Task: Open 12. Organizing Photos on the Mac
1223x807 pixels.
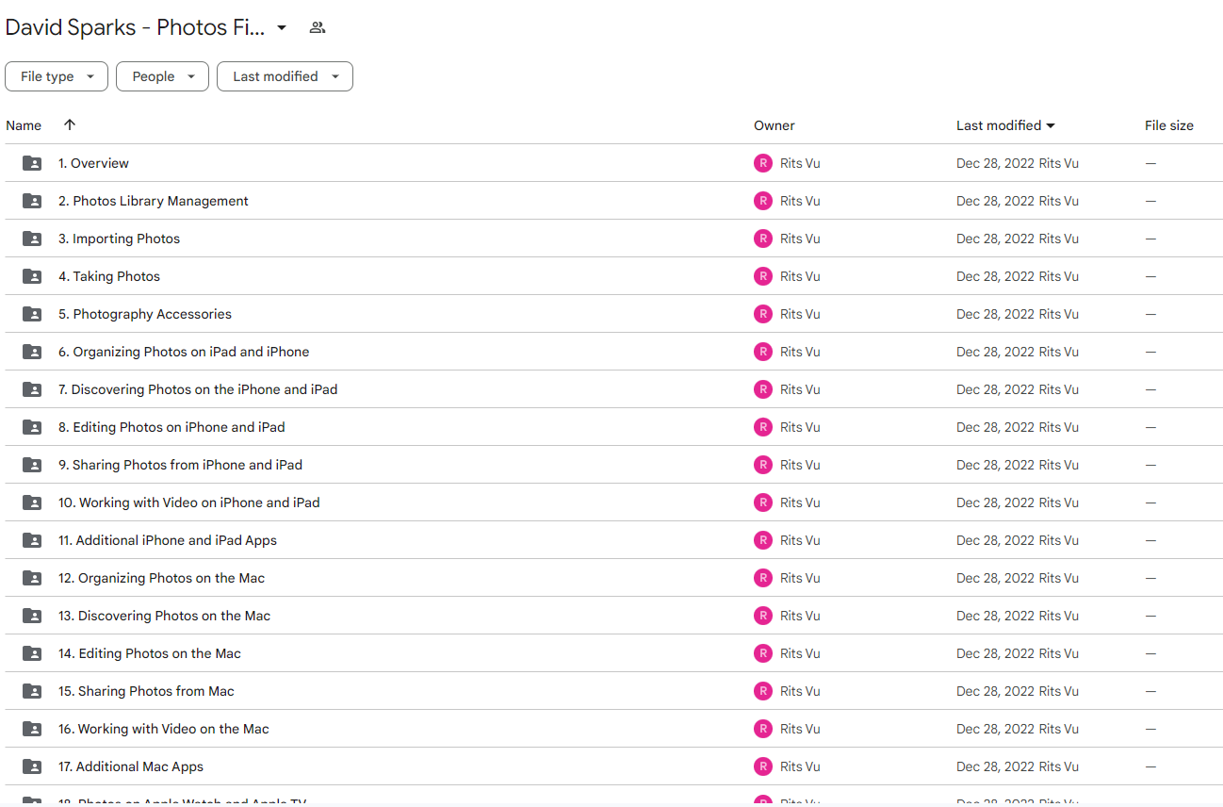Action: pos(162,578)
